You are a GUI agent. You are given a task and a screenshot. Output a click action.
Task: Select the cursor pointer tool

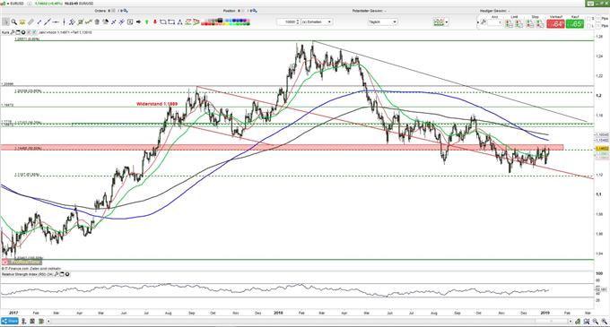pos(5,22)
